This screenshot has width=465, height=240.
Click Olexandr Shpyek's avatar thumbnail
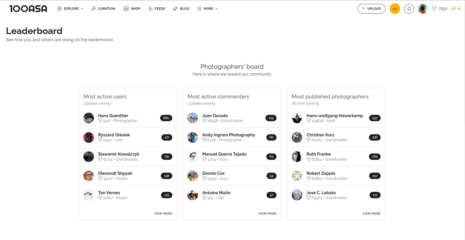pos(89,176)
